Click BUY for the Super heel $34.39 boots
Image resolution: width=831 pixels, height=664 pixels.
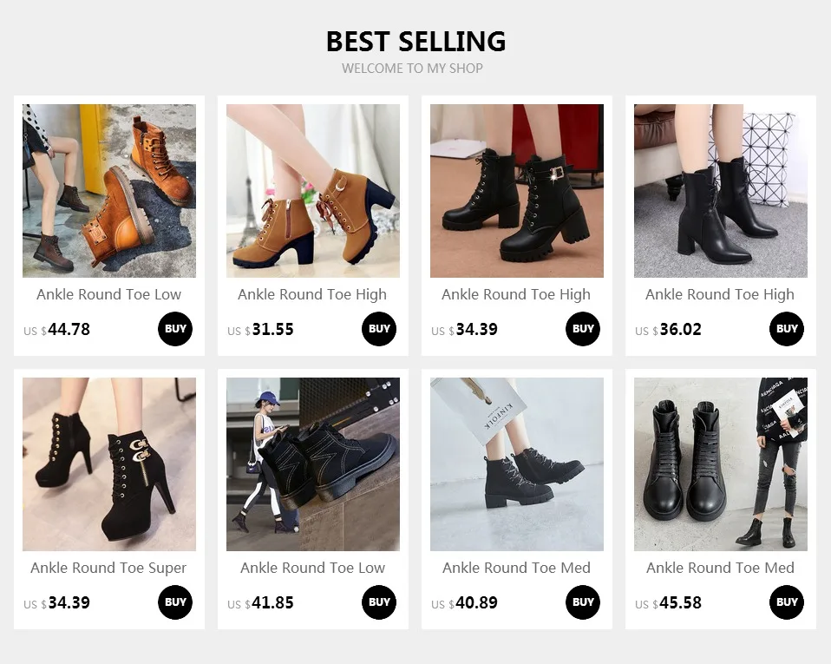point(175,602)
